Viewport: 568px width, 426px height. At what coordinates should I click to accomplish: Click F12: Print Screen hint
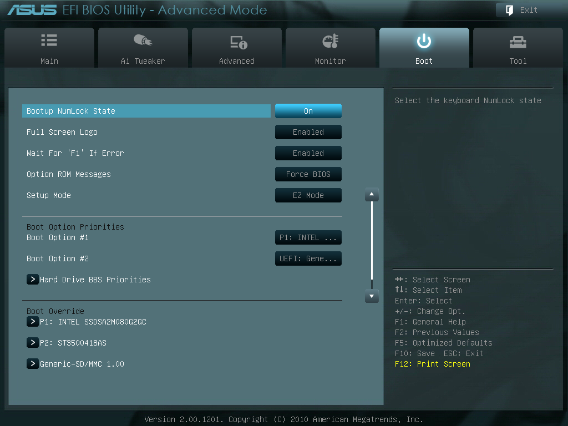click(433, 364)
